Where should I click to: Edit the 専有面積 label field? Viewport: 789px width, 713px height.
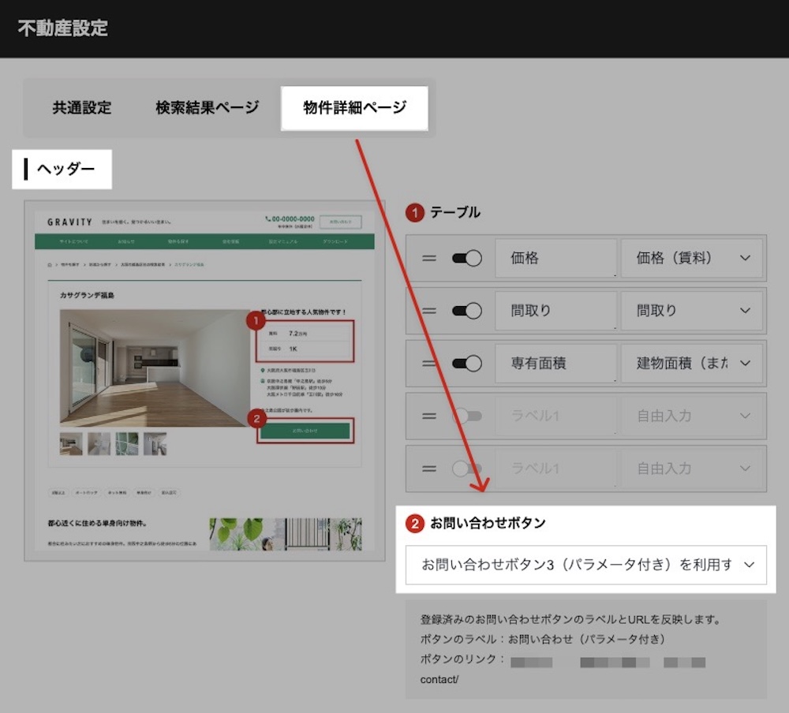point(555,364)
